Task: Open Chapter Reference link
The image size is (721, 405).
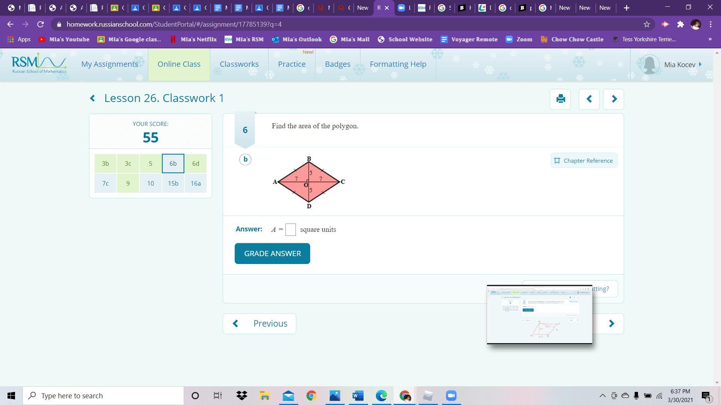Action: tap(584, 160)
